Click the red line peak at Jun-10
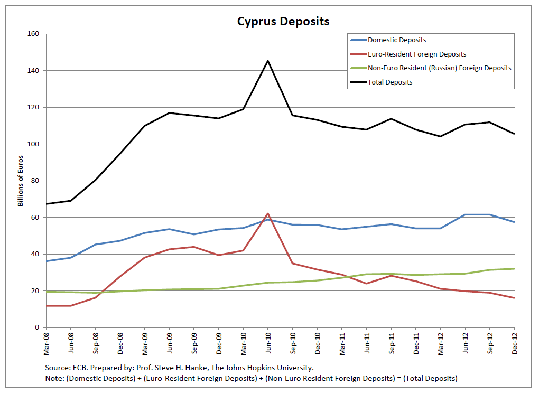This screenshot has height=394, width=539. 268,214
